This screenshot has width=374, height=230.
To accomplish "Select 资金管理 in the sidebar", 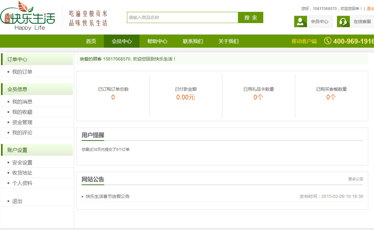I will (22, 122).
